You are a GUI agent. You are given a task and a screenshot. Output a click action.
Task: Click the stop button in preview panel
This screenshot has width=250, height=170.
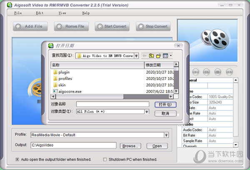[217, 72]
